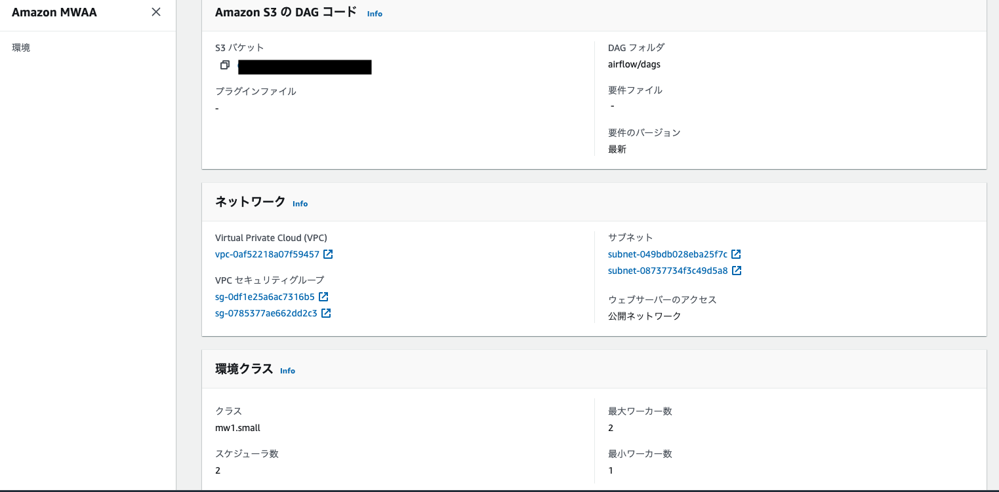Screen dimensions: 999x492
Task: Click the Virtual Private Cloud (VPC) label
Action: pos(271,238)
